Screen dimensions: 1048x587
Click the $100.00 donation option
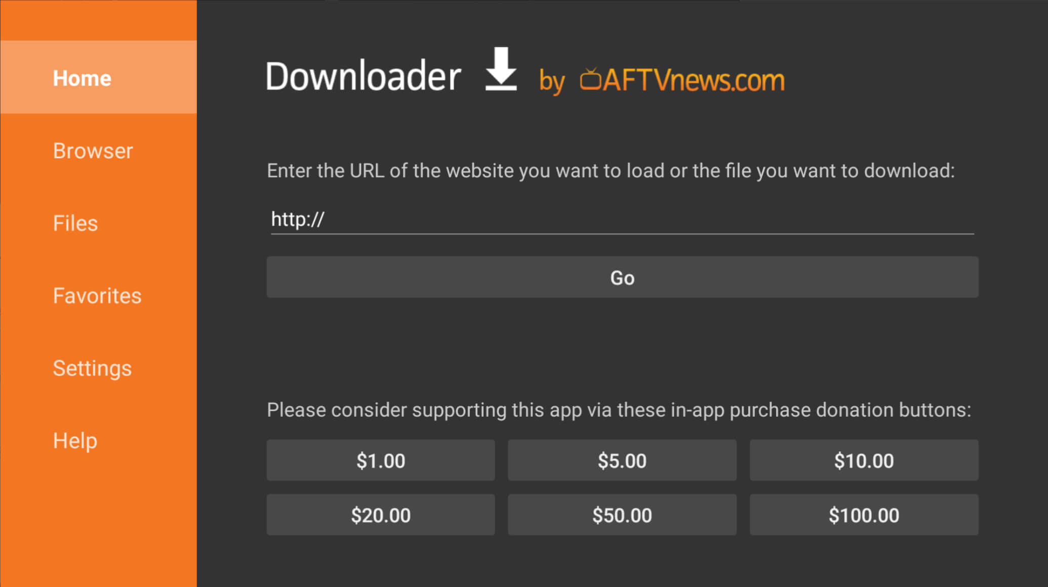[863, 515]
